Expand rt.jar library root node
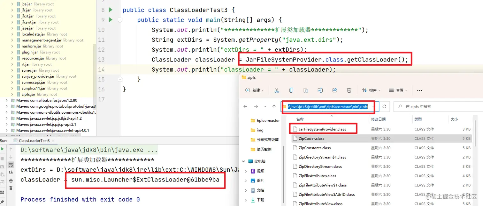Screen dimensions: 483x206 click(12, 64)
